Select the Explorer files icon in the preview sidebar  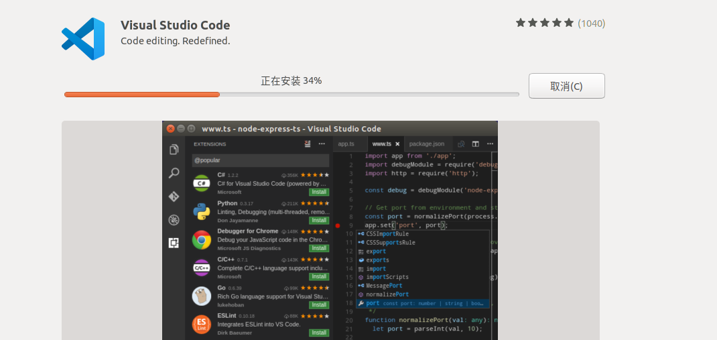pyautogui.click(x=174, y=150)
